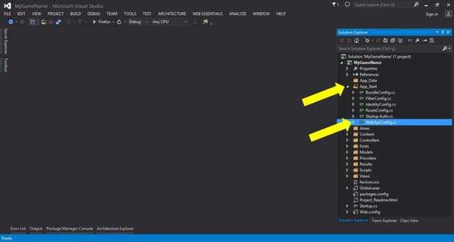The height and width of the screenshot is (242, 454).
Task: Open the WEB ESSENTIALS menu
Action: click(208, 13)
